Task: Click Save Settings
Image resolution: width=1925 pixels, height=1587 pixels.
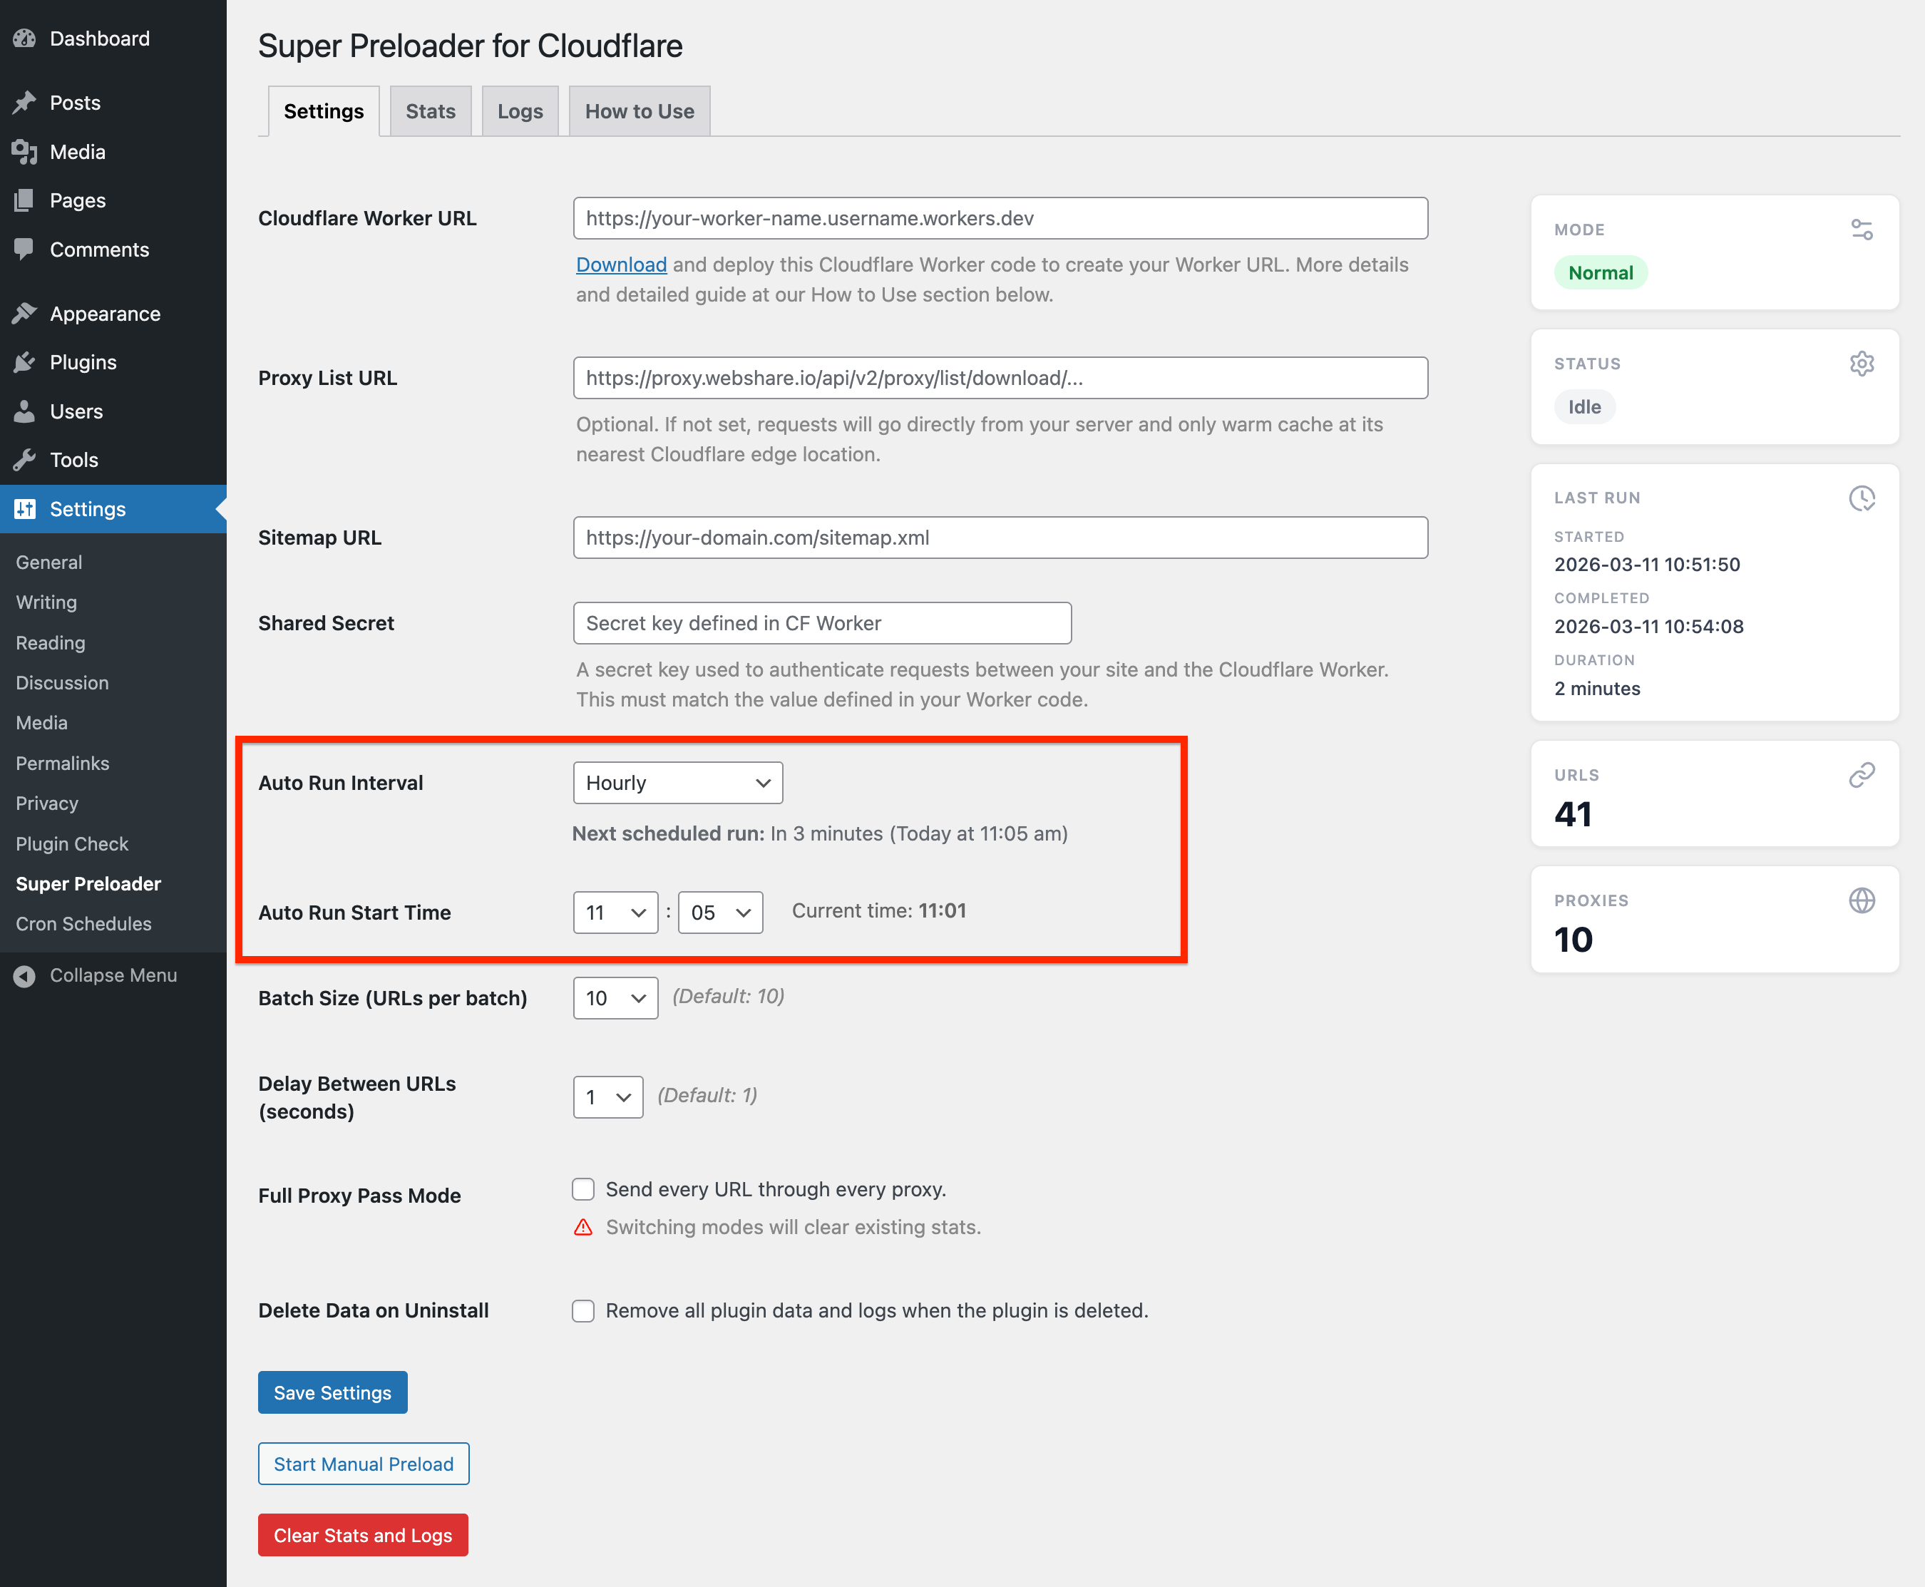Action: pyautogui.click(x=332, y=1392)
